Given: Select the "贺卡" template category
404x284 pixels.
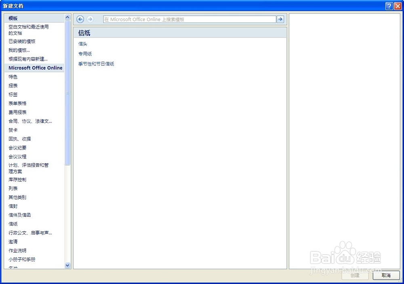Looking at the screenshot, I should tap(13, 130).
